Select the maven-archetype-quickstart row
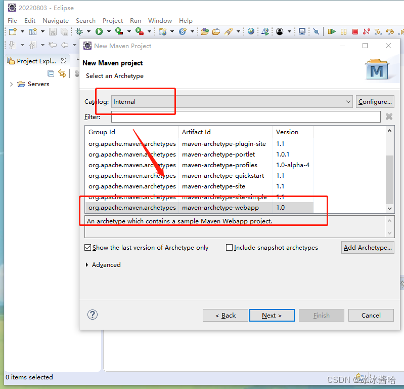Viewport: 404px width, 389px height. [199, 176]
